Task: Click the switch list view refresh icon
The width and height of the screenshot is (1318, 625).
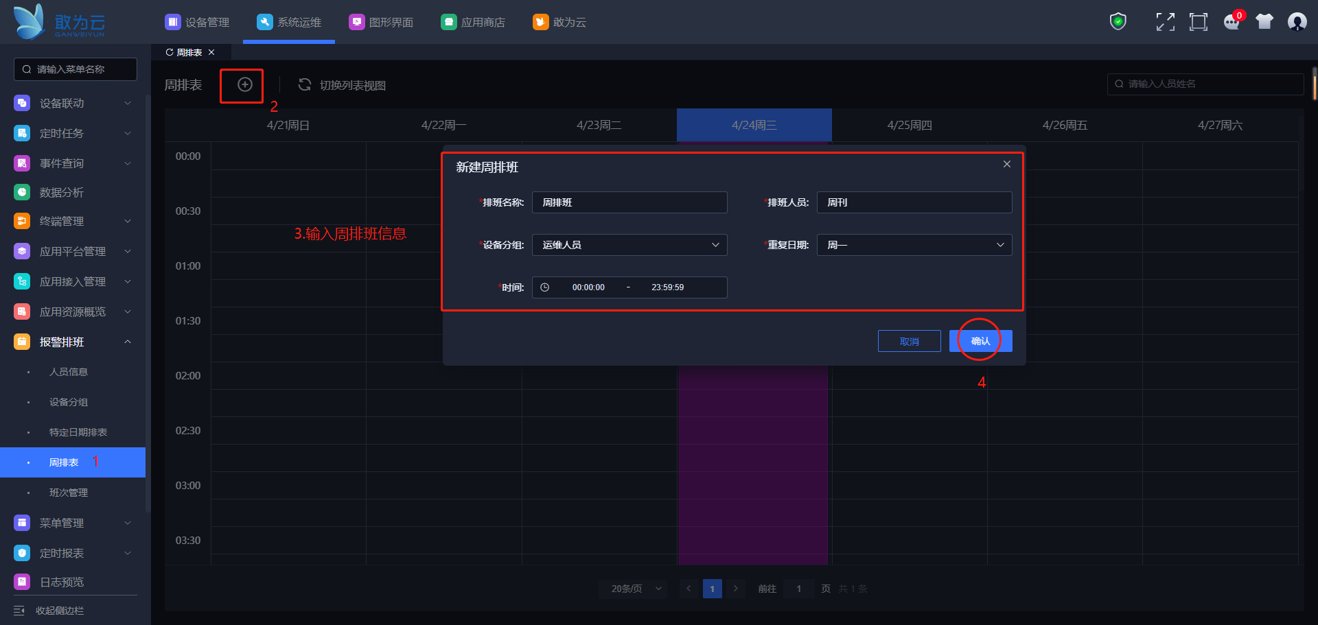Action: [x=304, y=84]
